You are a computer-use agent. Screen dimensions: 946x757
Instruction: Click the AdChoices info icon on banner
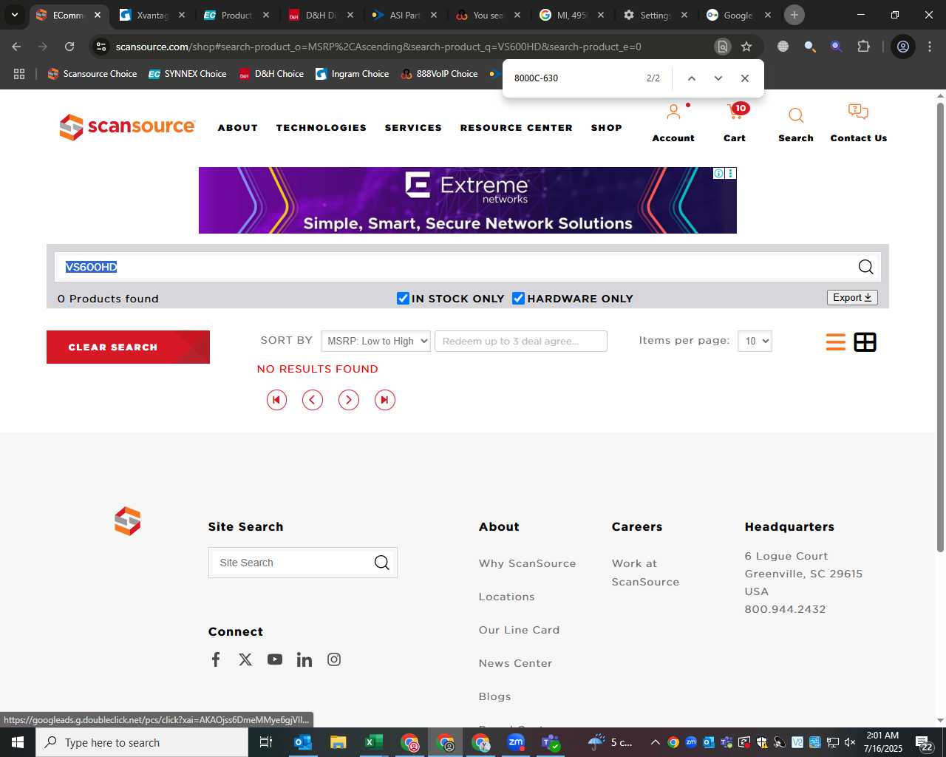(718, 173)
